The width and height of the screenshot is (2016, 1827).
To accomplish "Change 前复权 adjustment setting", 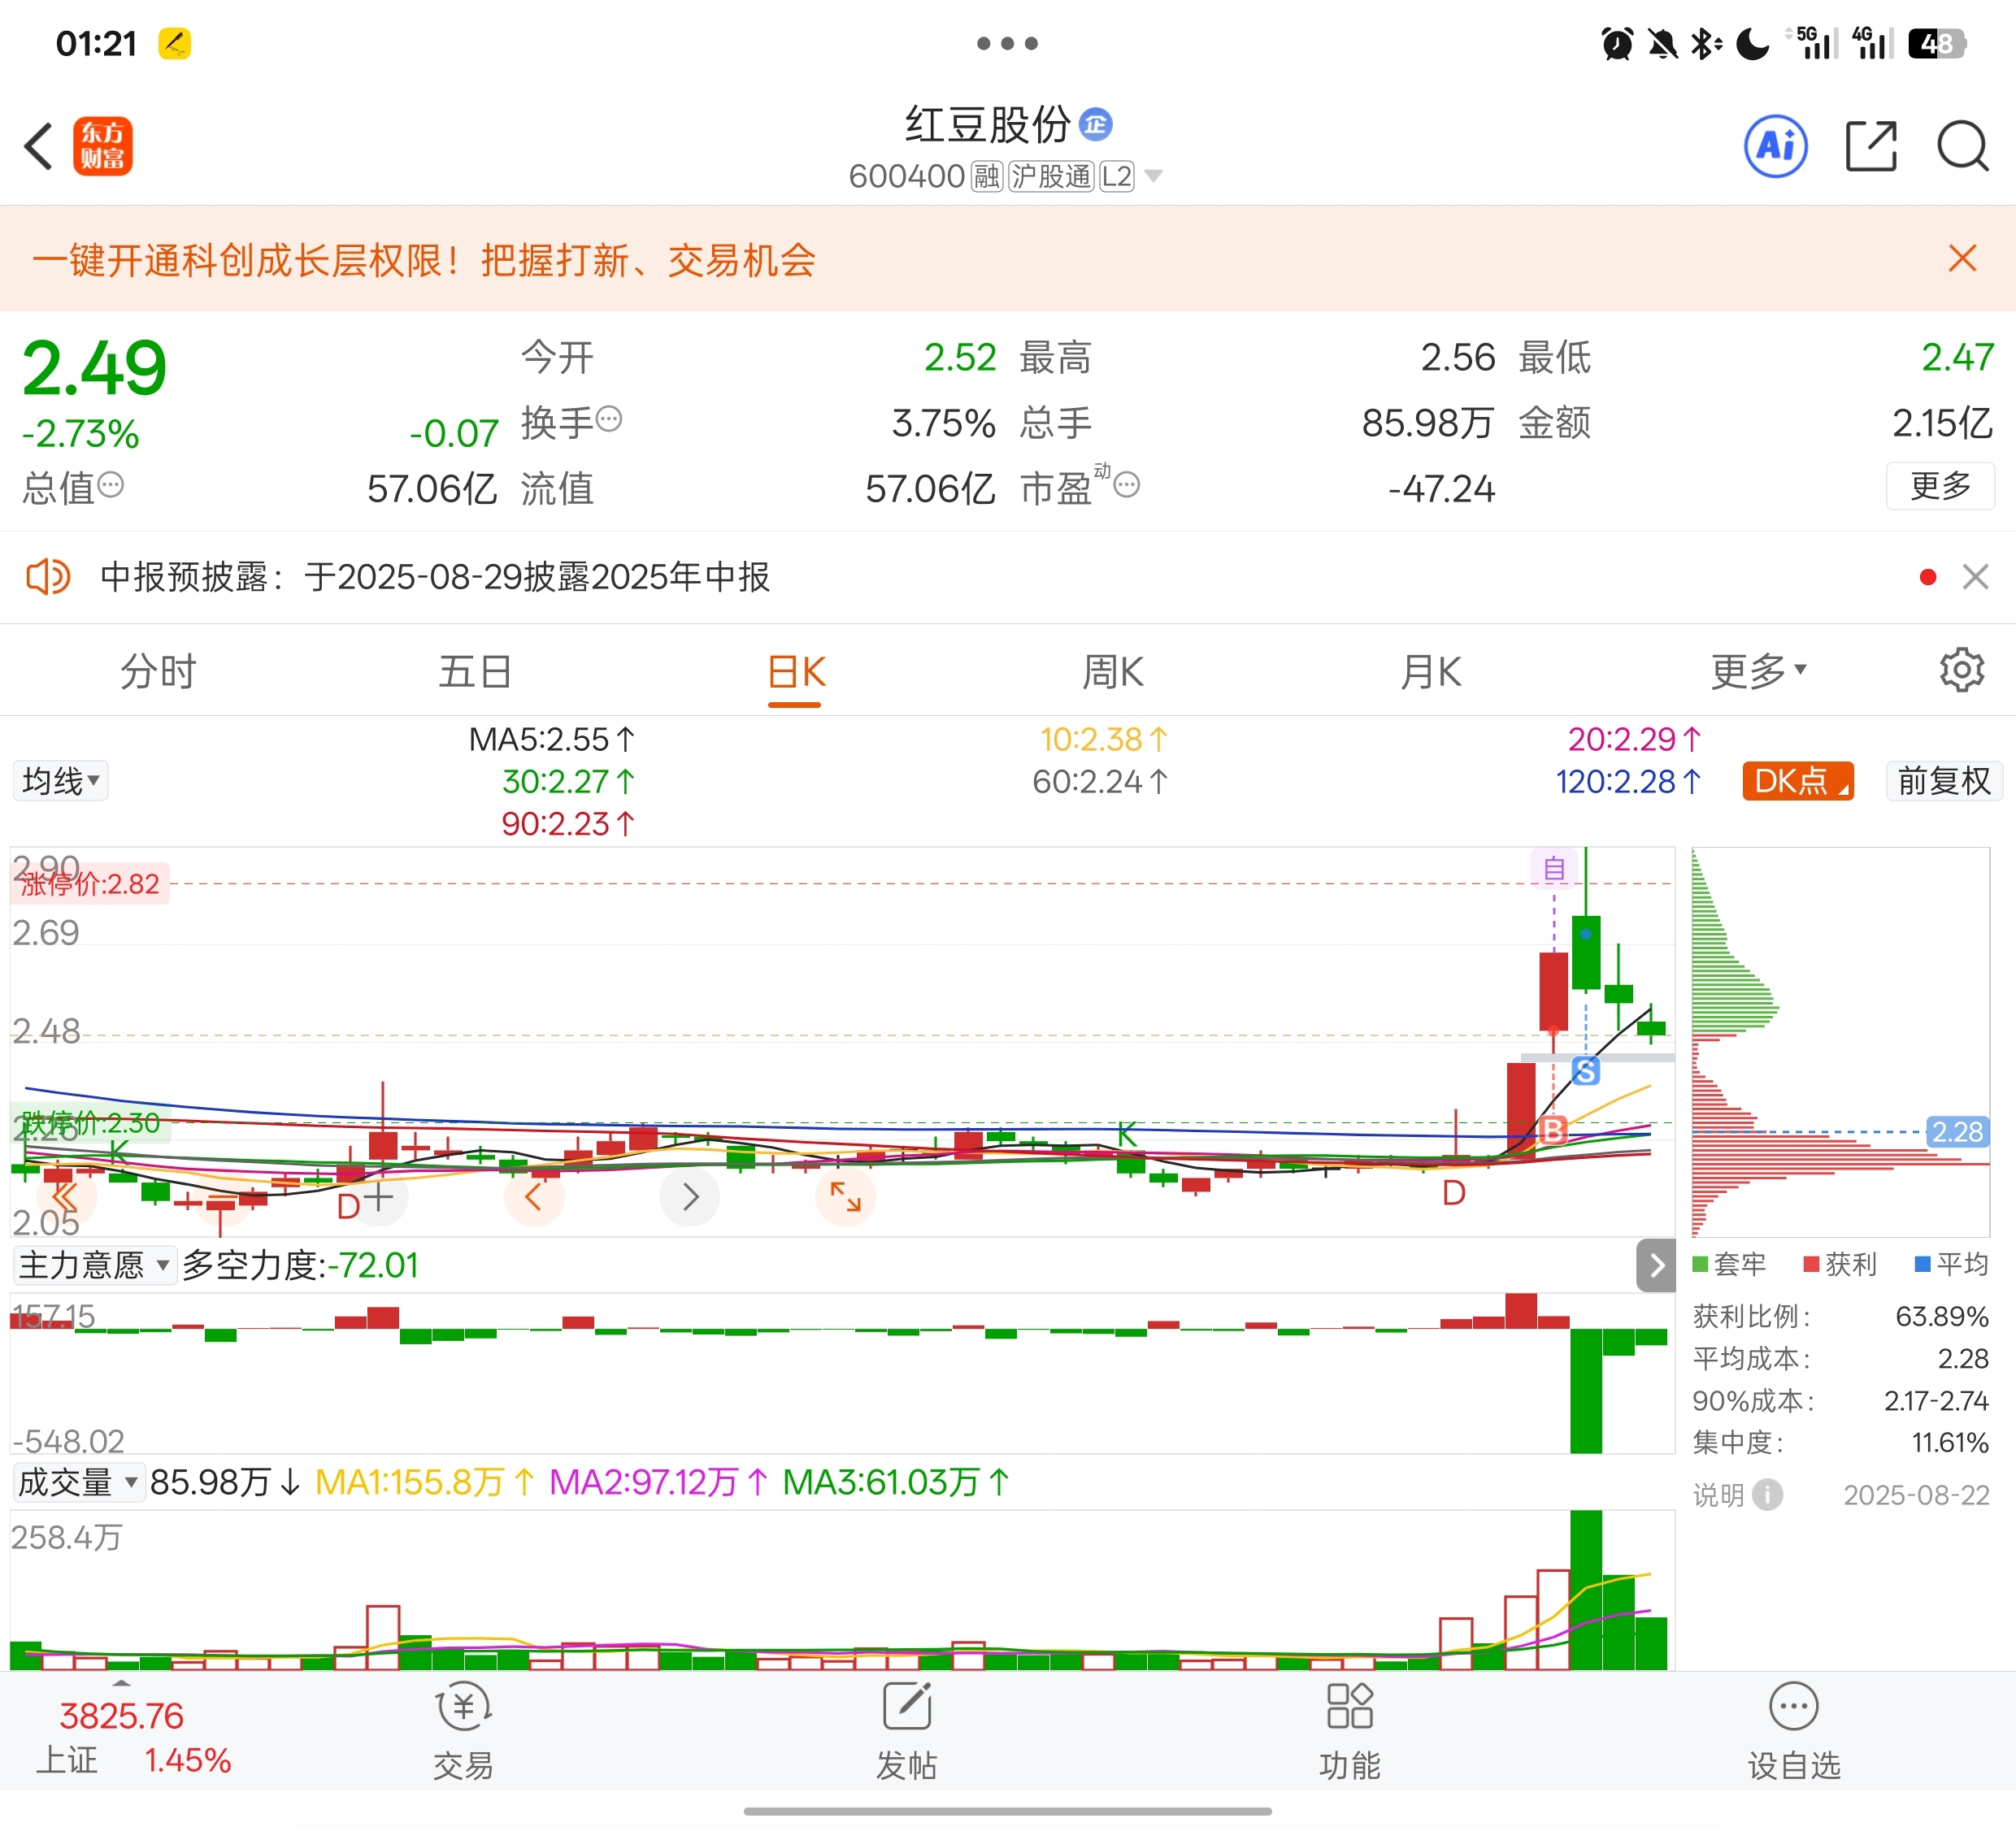I will (x=1944, y=781).
